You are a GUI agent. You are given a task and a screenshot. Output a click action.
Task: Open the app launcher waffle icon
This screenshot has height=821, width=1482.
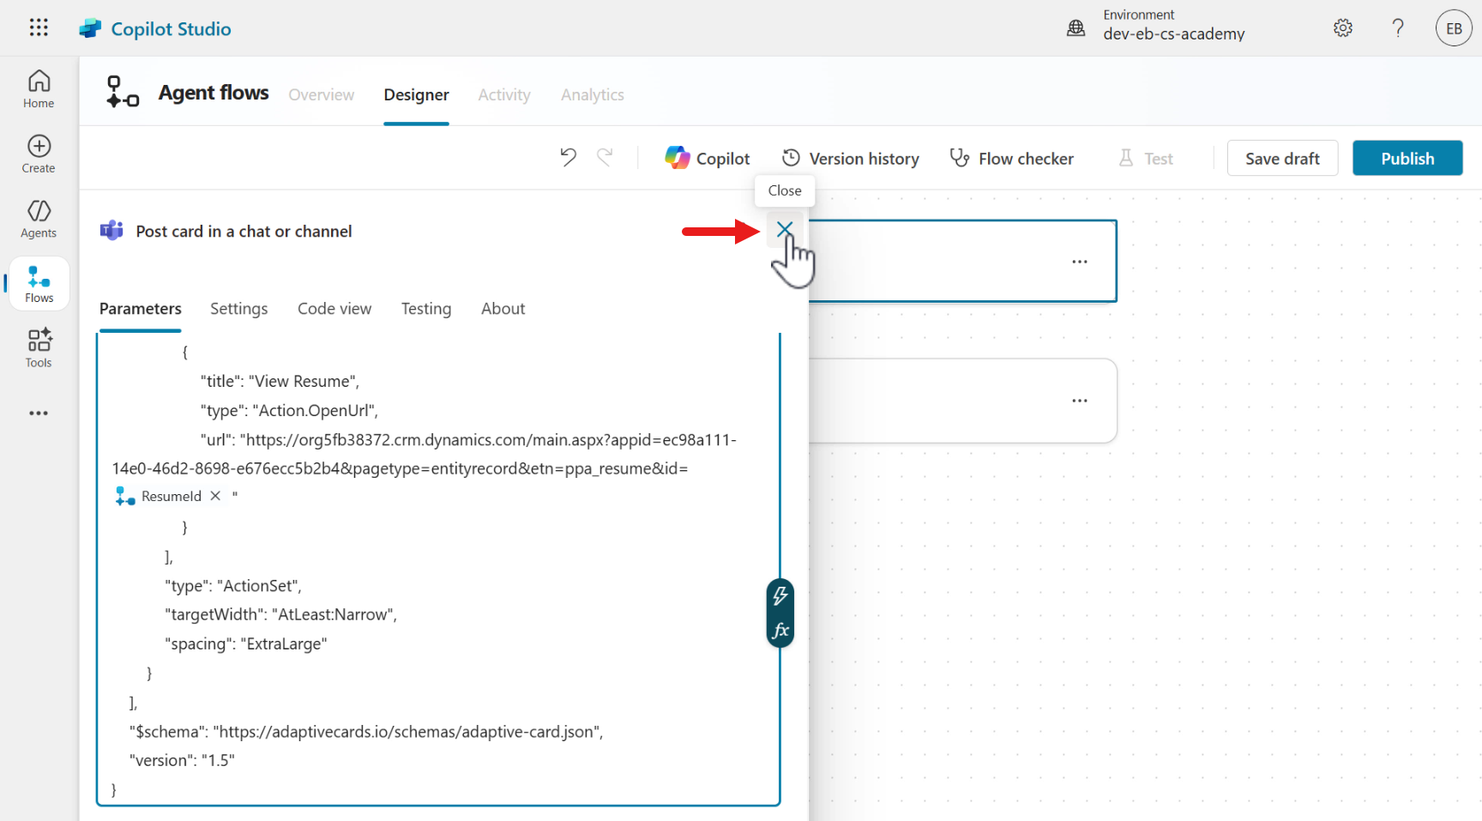click(39, 27)
